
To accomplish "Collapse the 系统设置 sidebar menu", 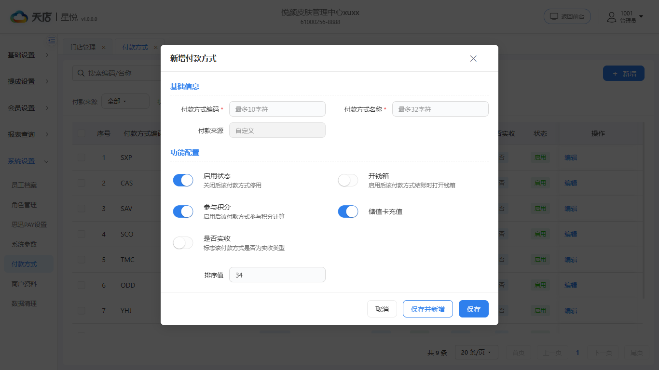I will (x=28, y=161).
